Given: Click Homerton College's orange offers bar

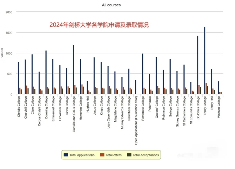Looking at the screenshot, I should coord(82,89).
